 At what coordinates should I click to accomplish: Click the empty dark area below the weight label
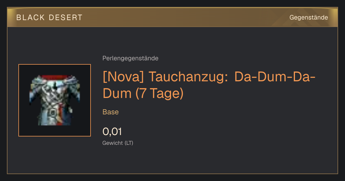[172, 161]
